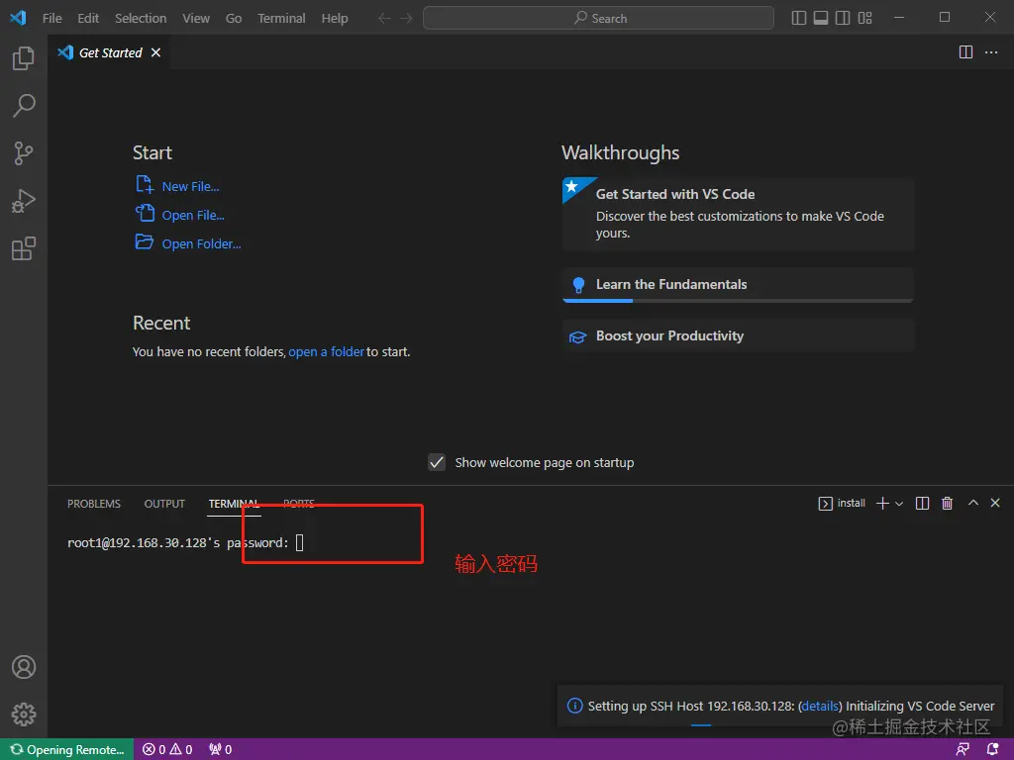
Task: Focus the terminal password prompt
Action: [299, 542]
